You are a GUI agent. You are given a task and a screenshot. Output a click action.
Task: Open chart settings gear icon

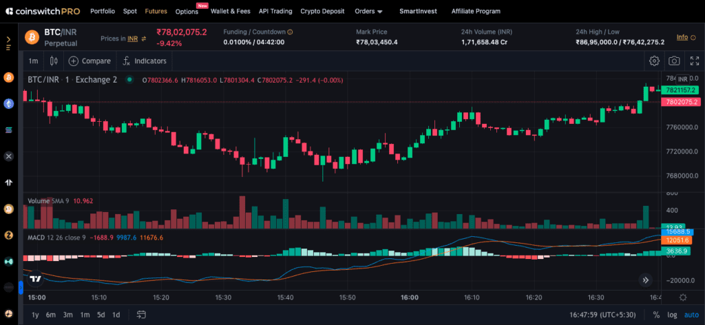pyautogui.click(x=654, y=61)
